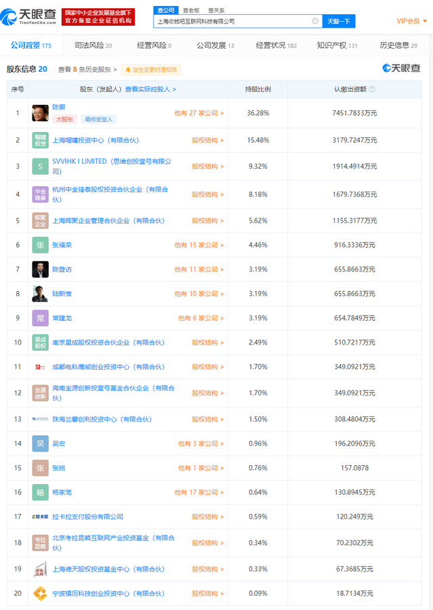This screenshot has width=433, height=610.
Task: Click the 国家中小企业发展基金 red banner
Action: 98,17
